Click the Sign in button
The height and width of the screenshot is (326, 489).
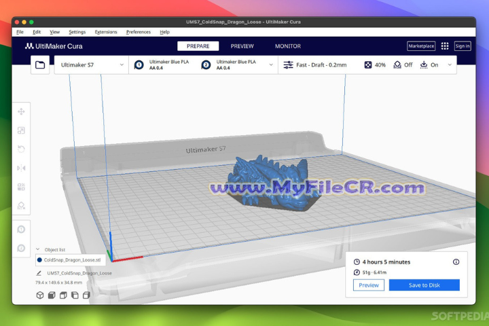463,46
